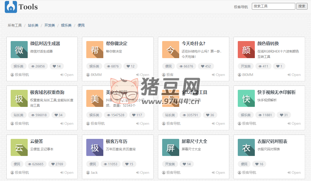Click the 搜索 search button
Viewport: 311px width, 181px height.
tap(302, 6)
